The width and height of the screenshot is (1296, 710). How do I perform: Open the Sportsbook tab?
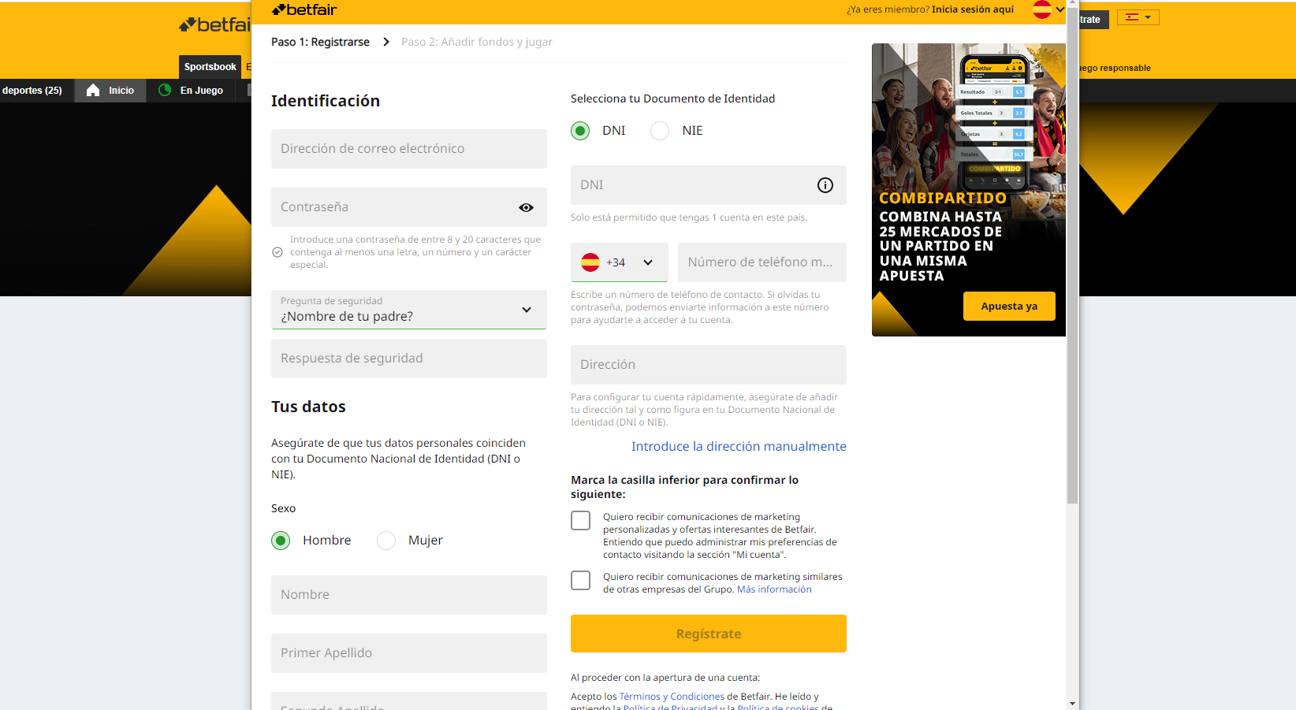210,67
